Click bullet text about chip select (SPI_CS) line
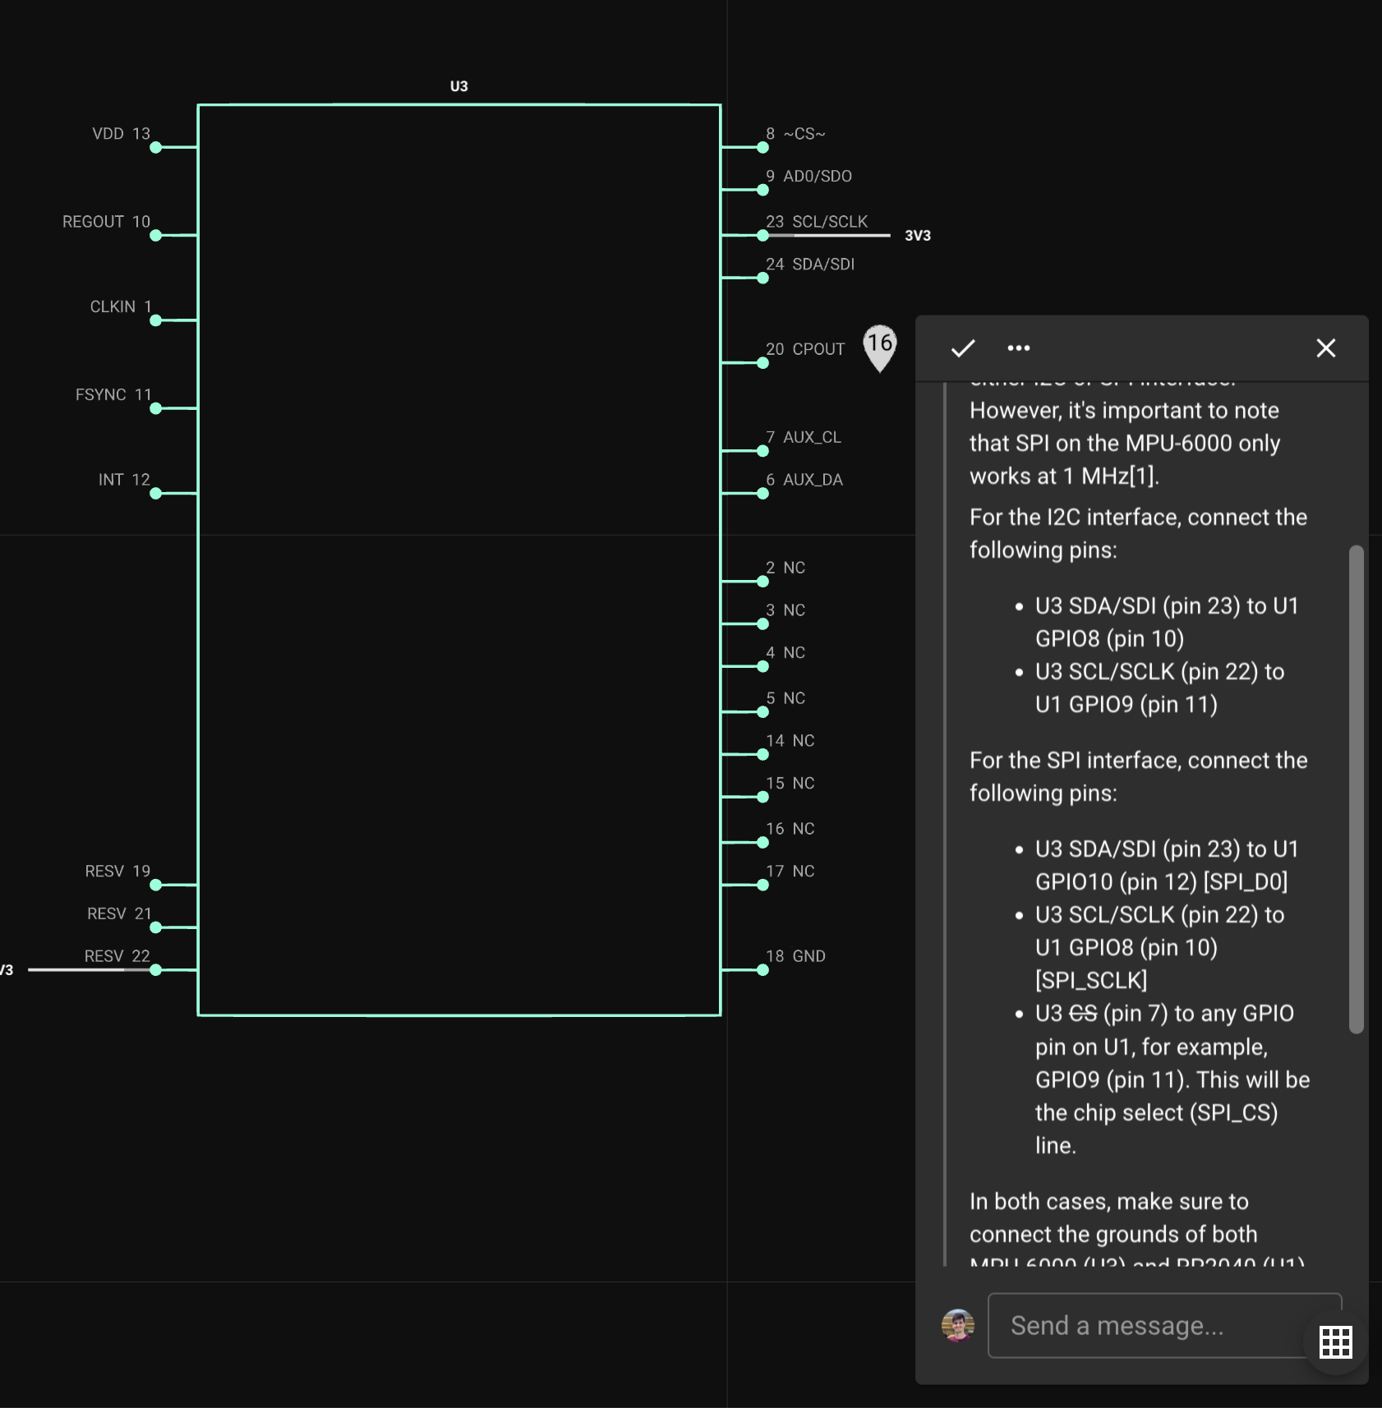The image size is (1382, 1408). click(x=1172, y=1079)
